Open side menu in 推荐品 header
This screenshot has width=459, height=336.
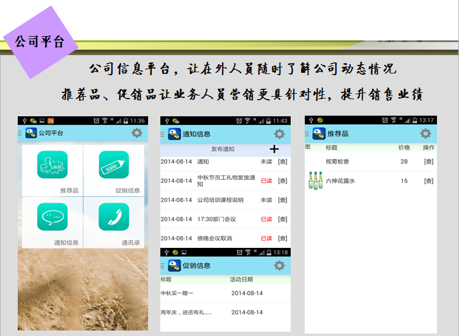click(307, 134)
